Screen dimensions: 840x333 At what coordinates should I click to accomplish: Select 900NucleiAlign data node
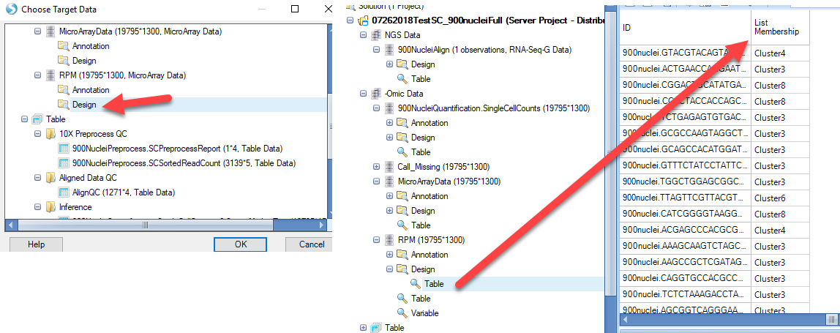484,50
